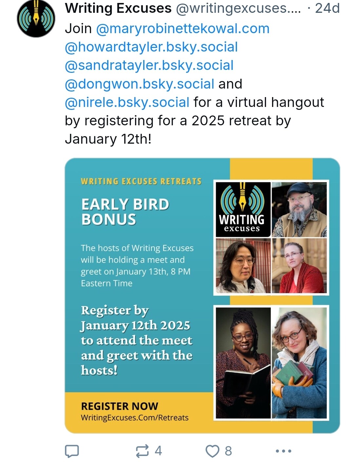The image size is (354, 472).
Task: Open the reply speech bubble icon
Action: pyautogui.click(x=72, y=451)
